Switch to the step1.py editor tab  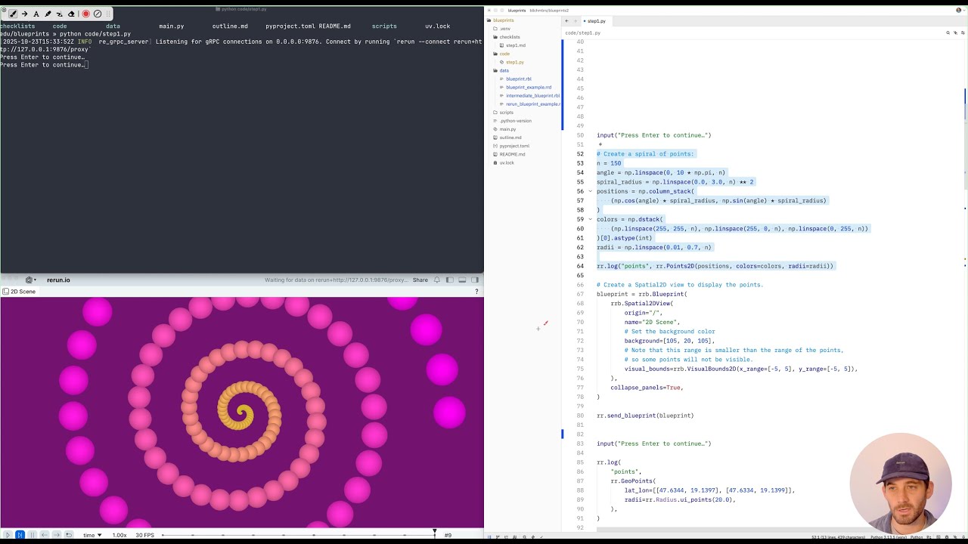coord(595,20)
